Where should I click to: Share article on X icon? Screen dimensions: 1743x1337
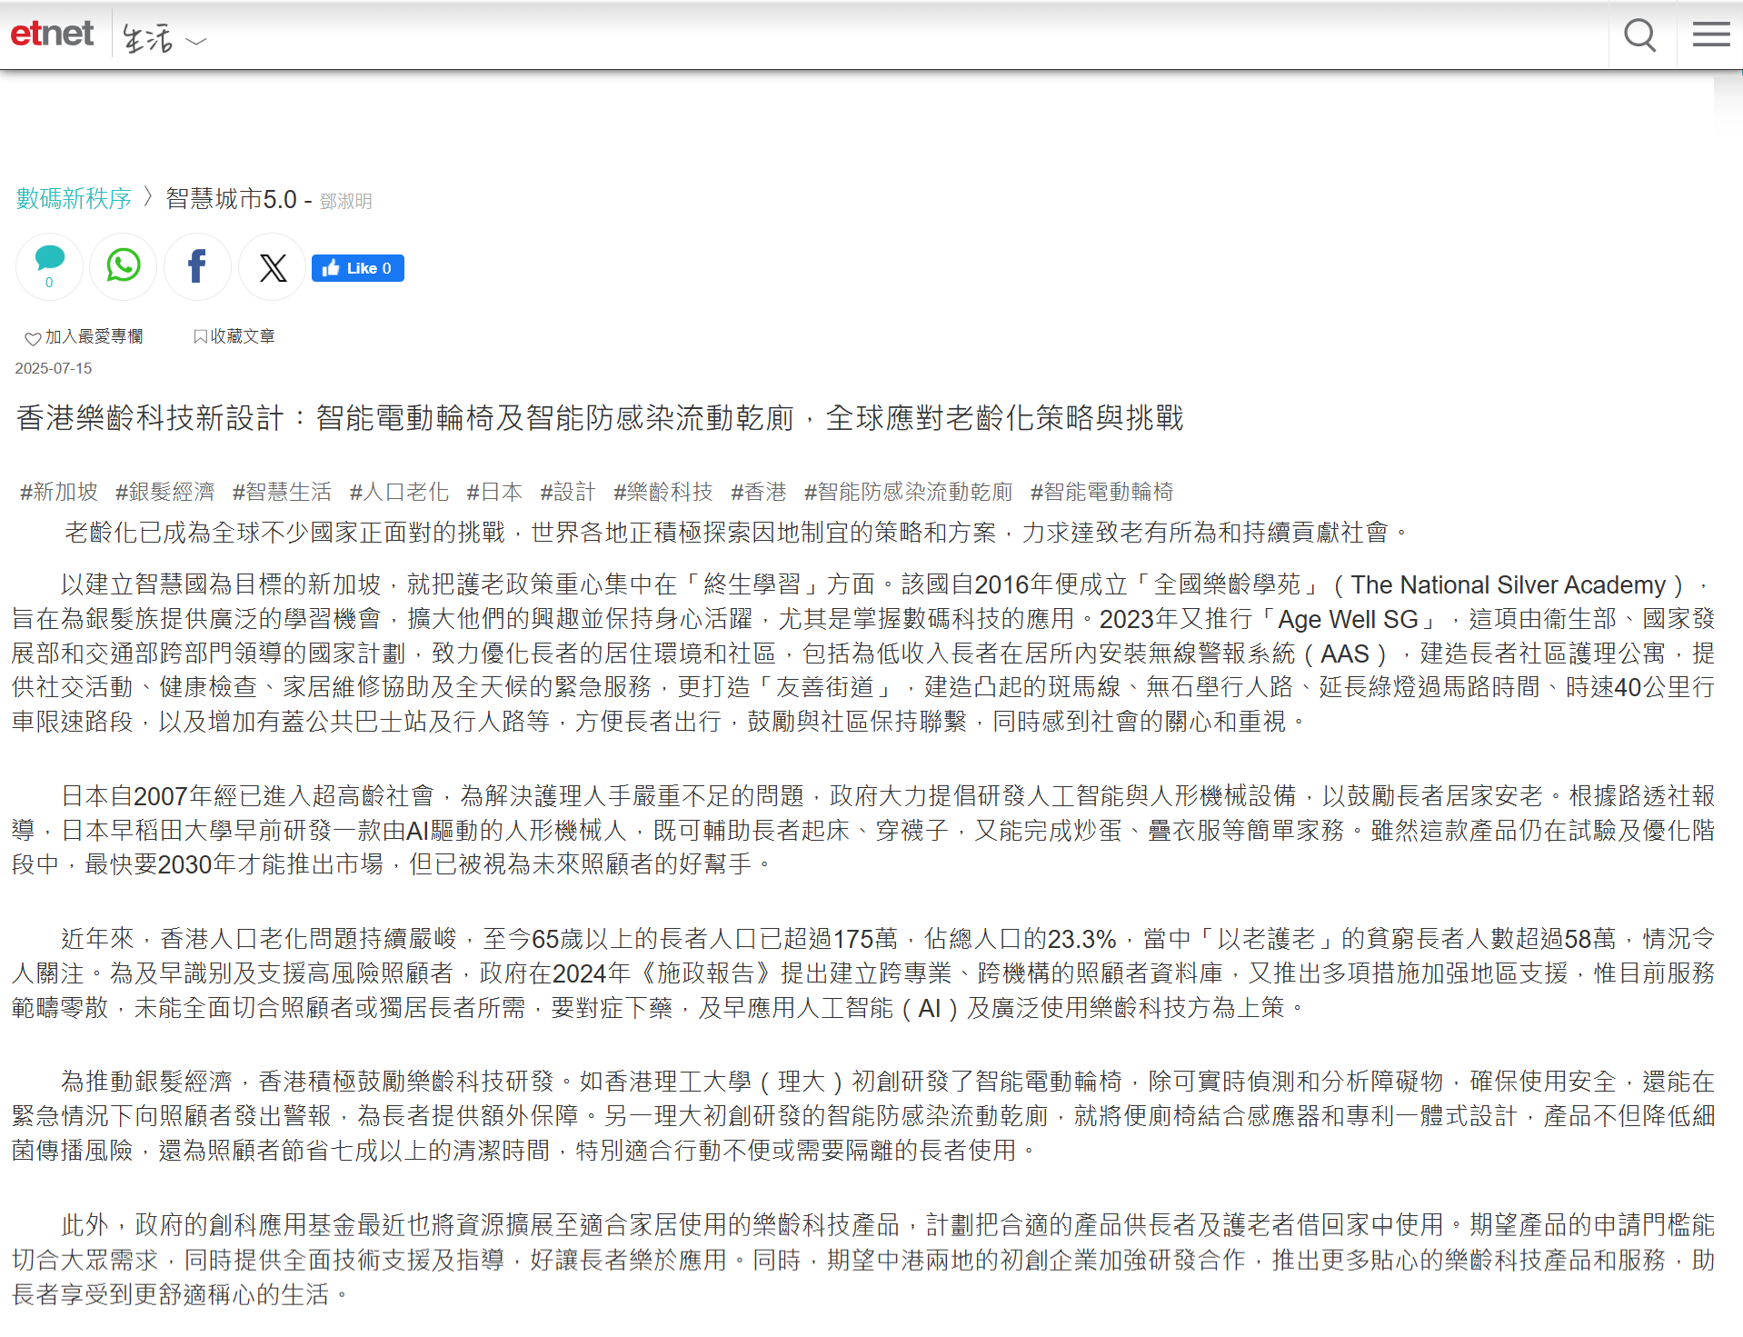(272, 266)
